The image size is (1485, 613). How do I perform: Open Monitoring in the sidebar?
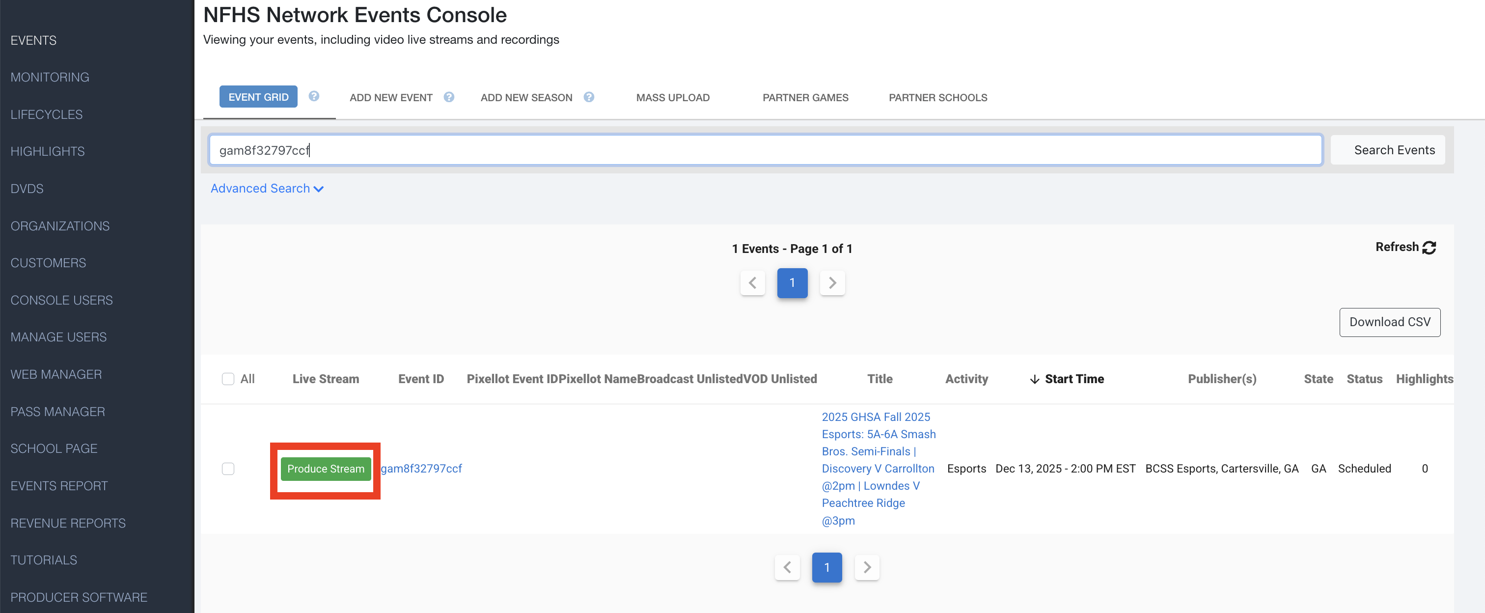(x=50, y=77)
